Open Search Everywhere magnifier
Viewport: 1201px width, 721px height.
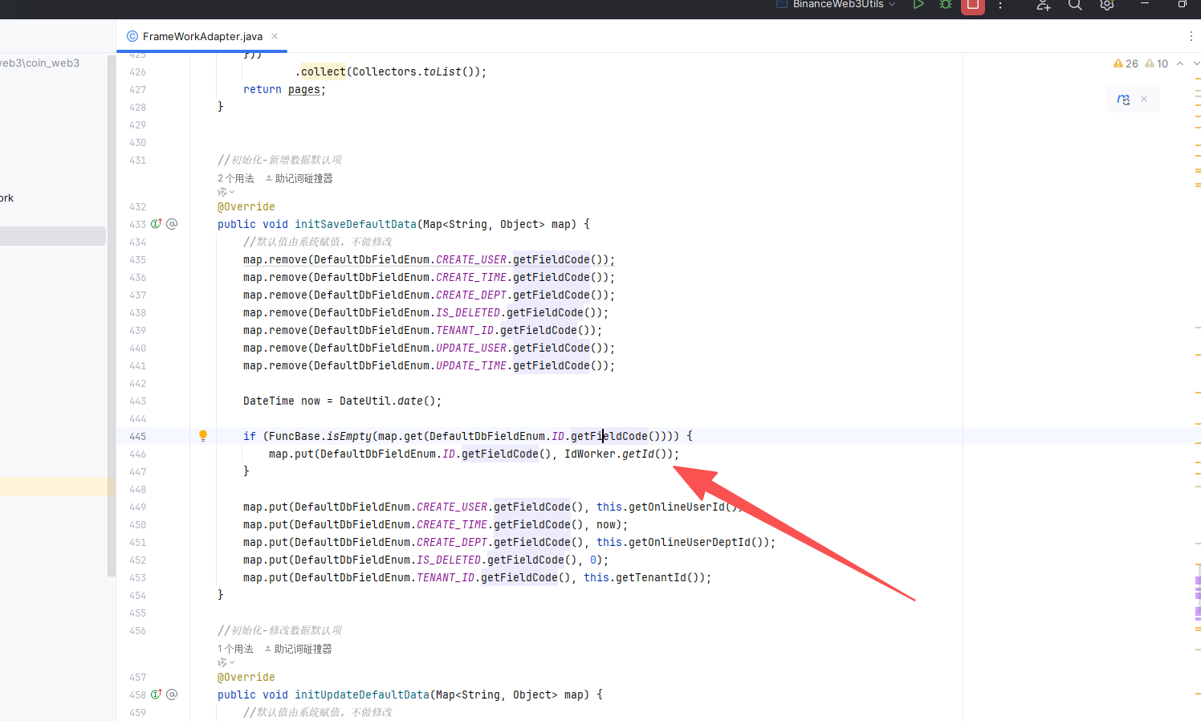1075,6
